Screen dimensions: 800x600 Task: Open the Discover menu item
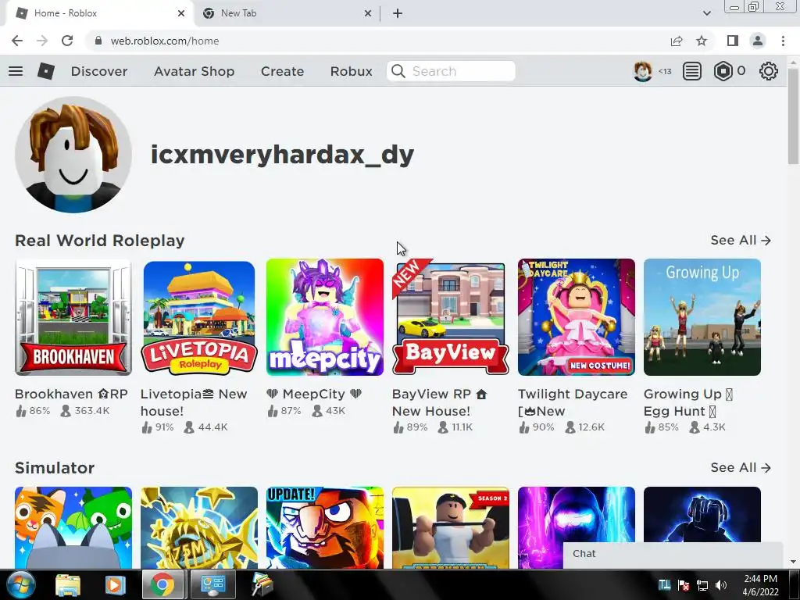pyautogui.click(x=99, y=71)
